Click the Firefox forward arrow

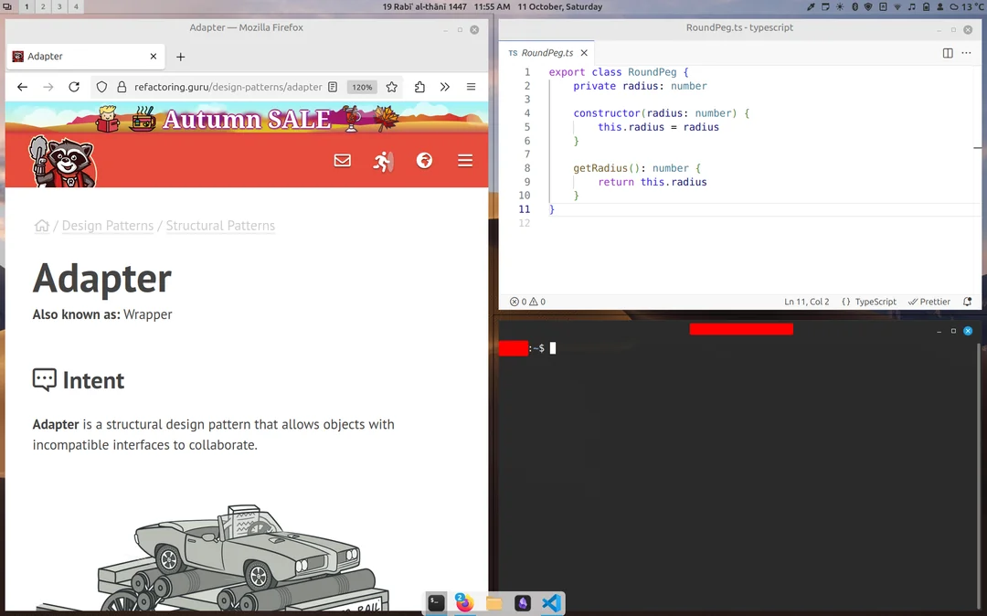click(x=48, y=87)
